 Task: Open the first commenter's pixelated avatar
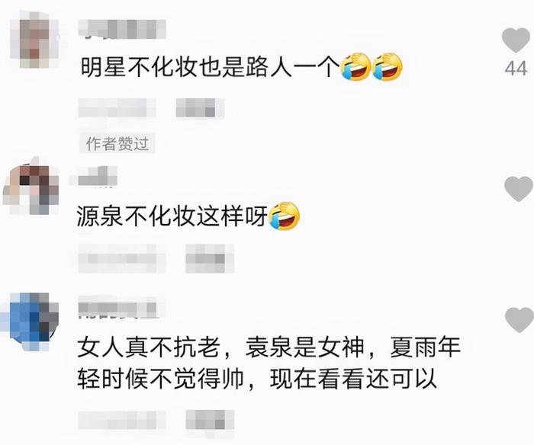[x=34, y=39]
